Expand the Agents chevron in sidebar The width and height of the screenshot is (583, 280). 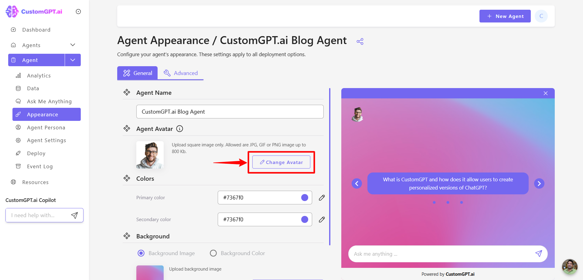pos(73,45)
